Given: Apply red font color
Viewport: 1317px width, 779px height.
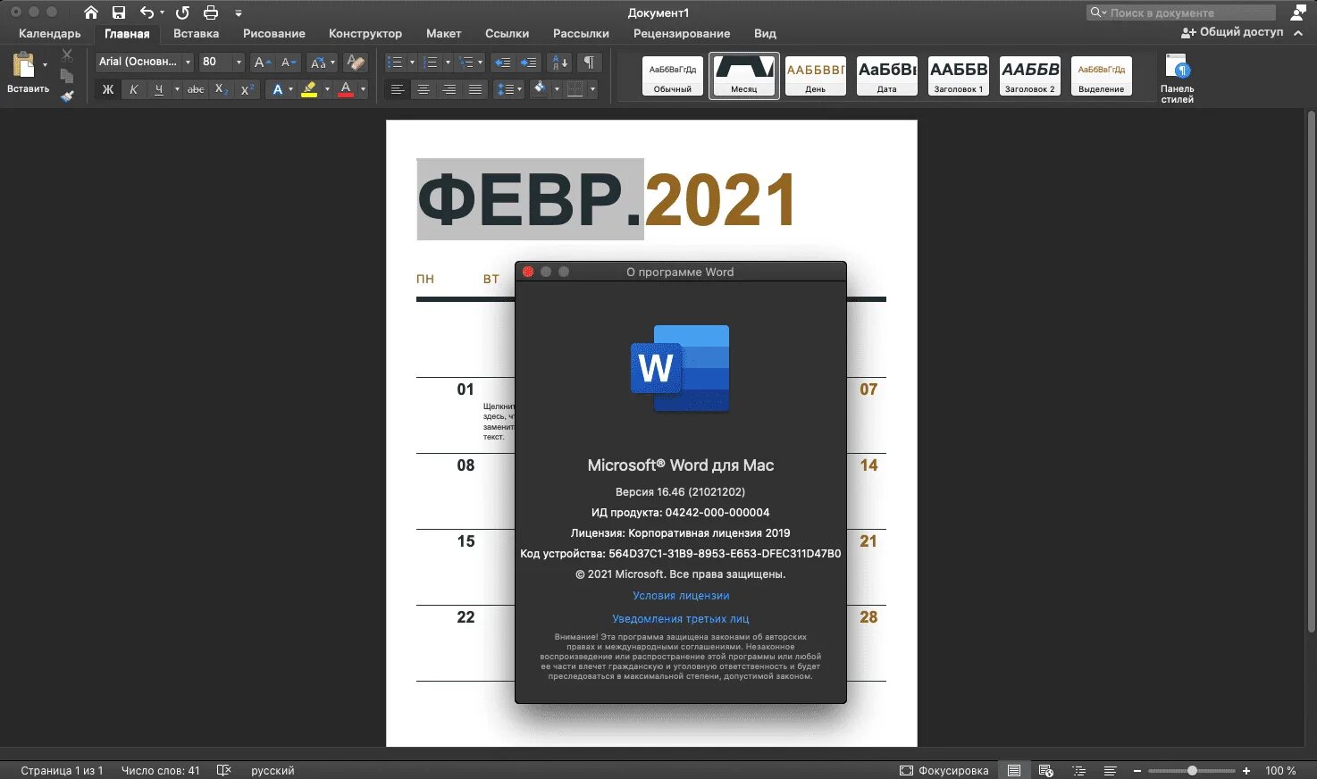Looking at the screenshot, I should pyautogui.click(x=346, y=89).
